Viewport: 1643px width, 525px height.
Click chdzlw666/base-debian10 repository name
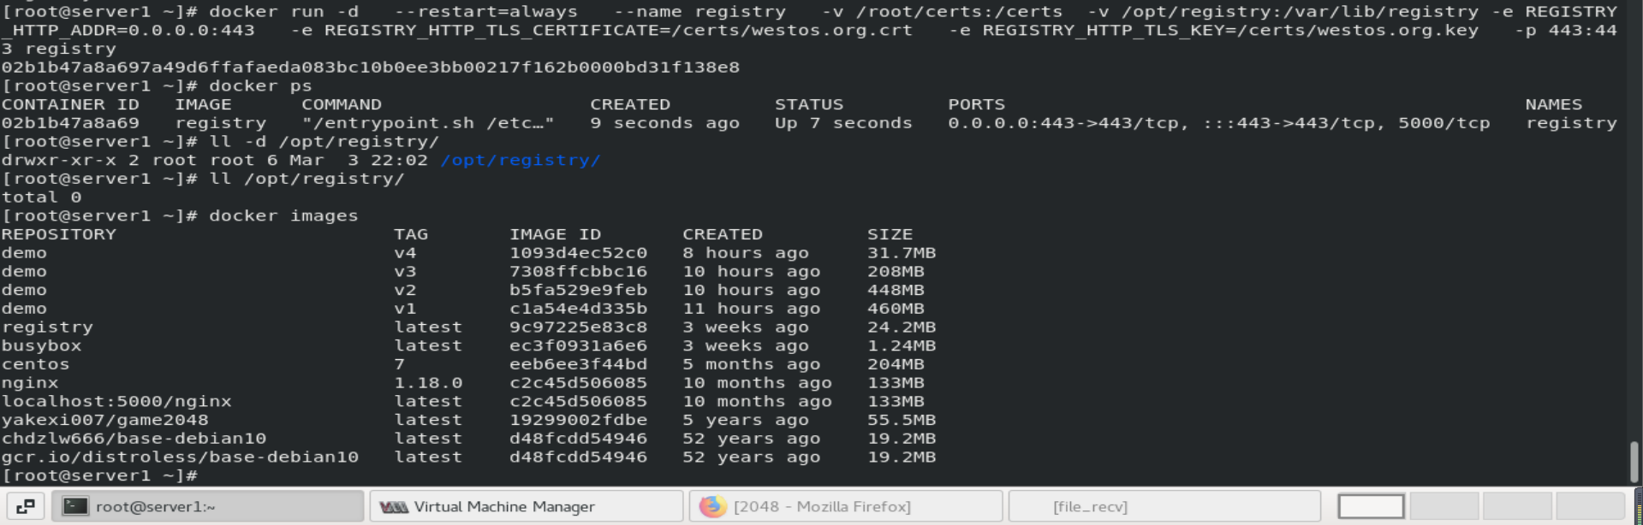click(134, 439)
